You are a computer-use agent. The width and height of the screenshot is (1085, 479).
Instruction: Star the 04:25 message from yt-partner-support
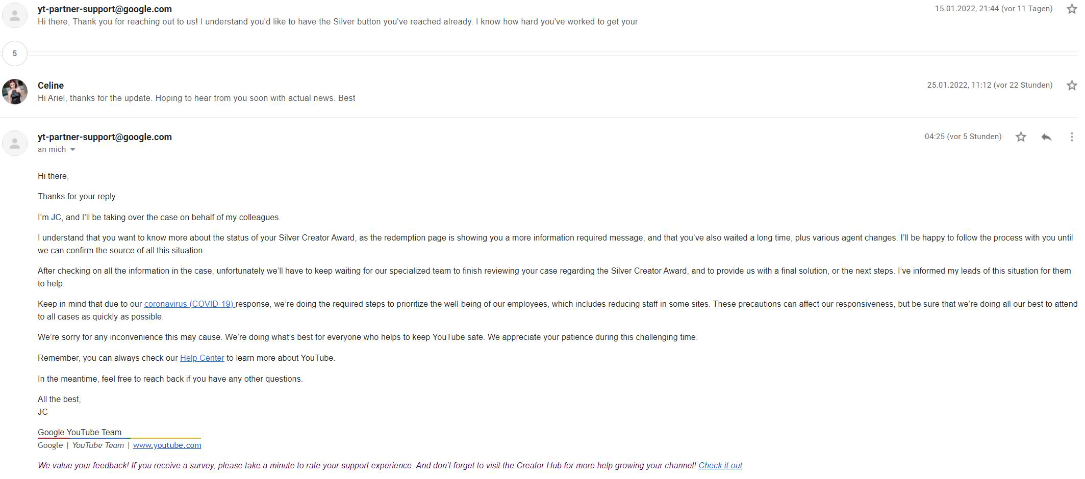tap(1021, 137)
